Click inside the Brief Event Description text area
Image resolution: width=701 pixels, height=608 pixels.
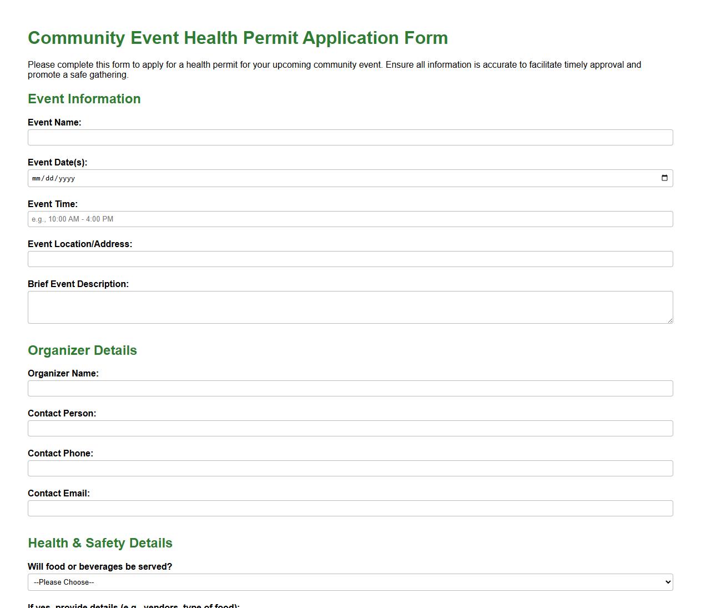350,306
